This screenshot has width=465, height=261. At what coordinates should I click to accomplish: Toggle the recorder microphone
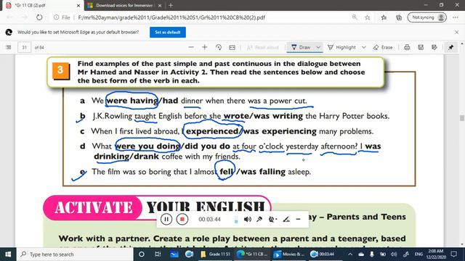[x=259, y=219]
